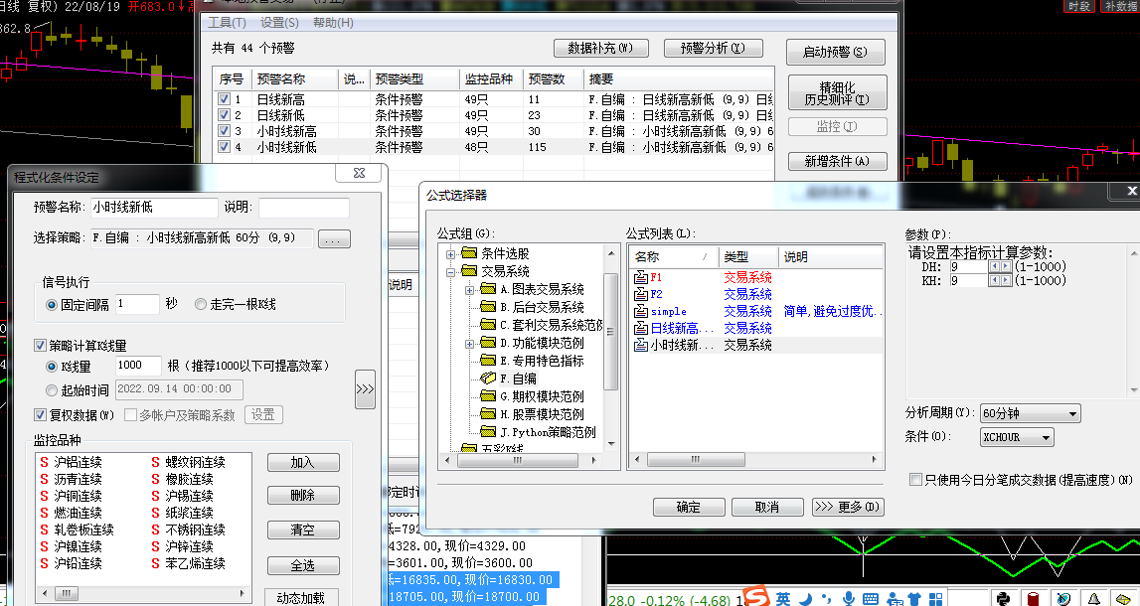Select the 固定间隔 radio button
This screenshot has width=1140, height=606.
coord(52,305)
